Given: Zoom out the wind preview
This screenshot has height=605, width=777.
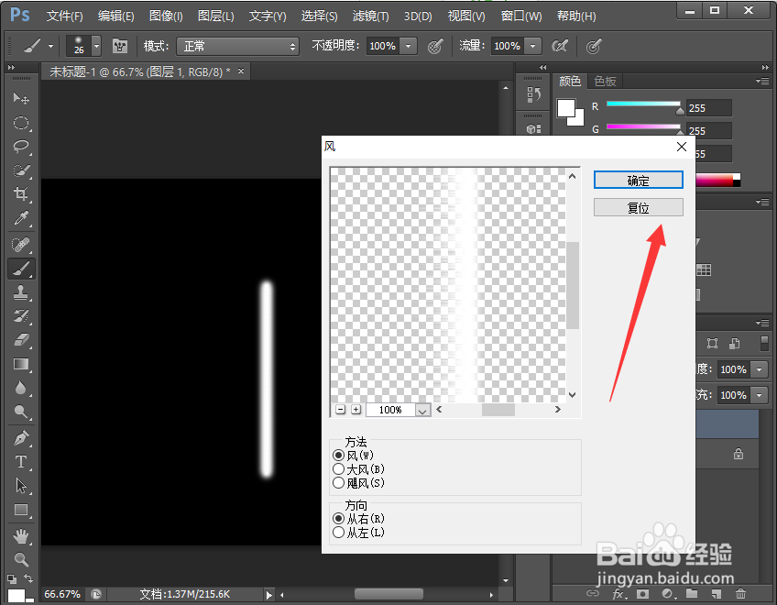Looking at the screenshot, I should [340, 410].
